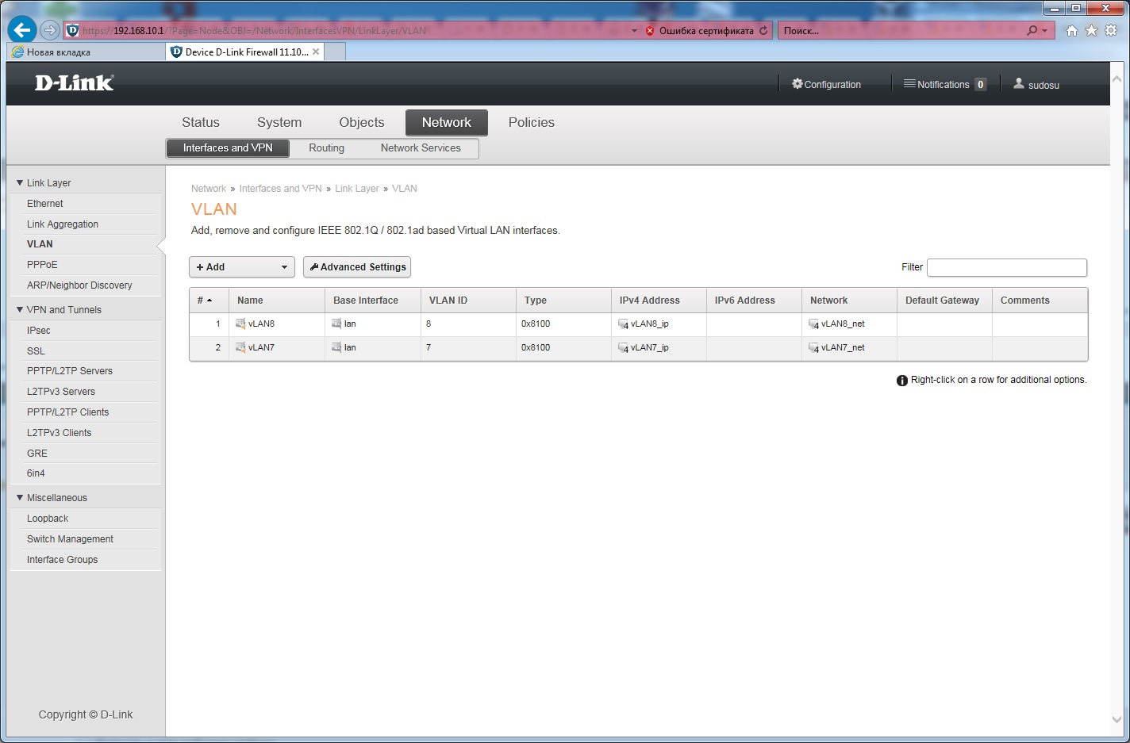Click the vLAN7_ip address icon
Screen dimensions: 1130x743
pyautogui.click(x=623, y=348)
